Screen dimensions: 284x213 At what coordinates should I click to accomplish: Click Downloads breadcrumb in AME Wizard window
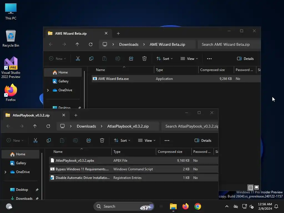pyautogui.click(x=129, y=44)
